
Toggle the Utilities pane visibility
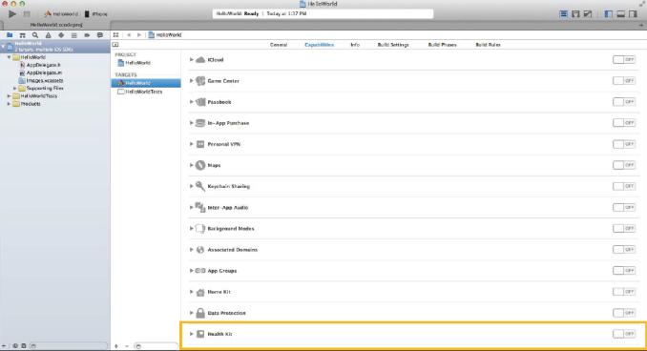[633, 14]
